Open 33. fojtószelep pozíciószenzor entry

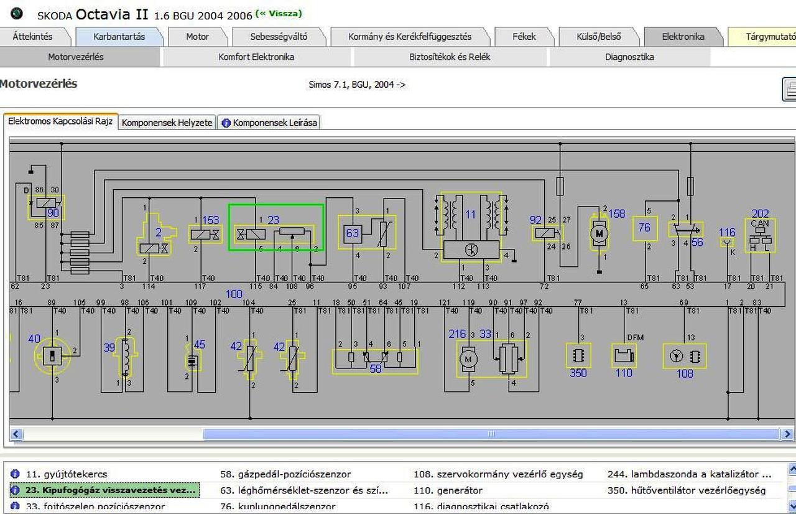coord(96,507)
